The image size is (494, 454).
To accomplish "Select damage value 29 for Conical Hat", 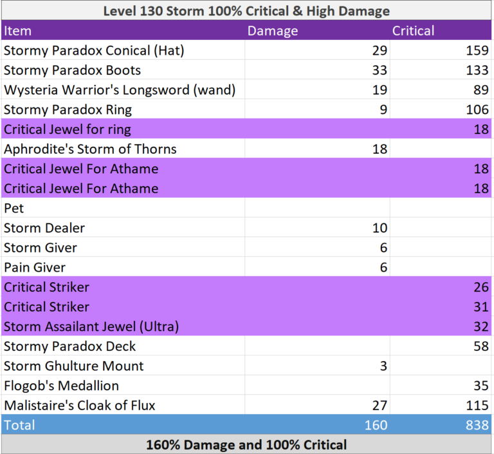I will tap(317, 50).
